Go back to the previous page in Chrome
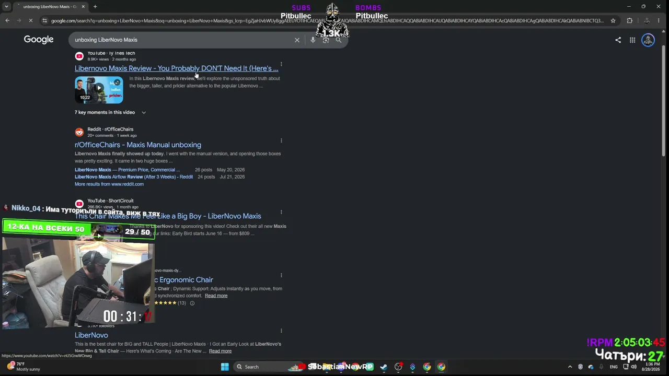The image size is (669, 376). coord(7,20)
